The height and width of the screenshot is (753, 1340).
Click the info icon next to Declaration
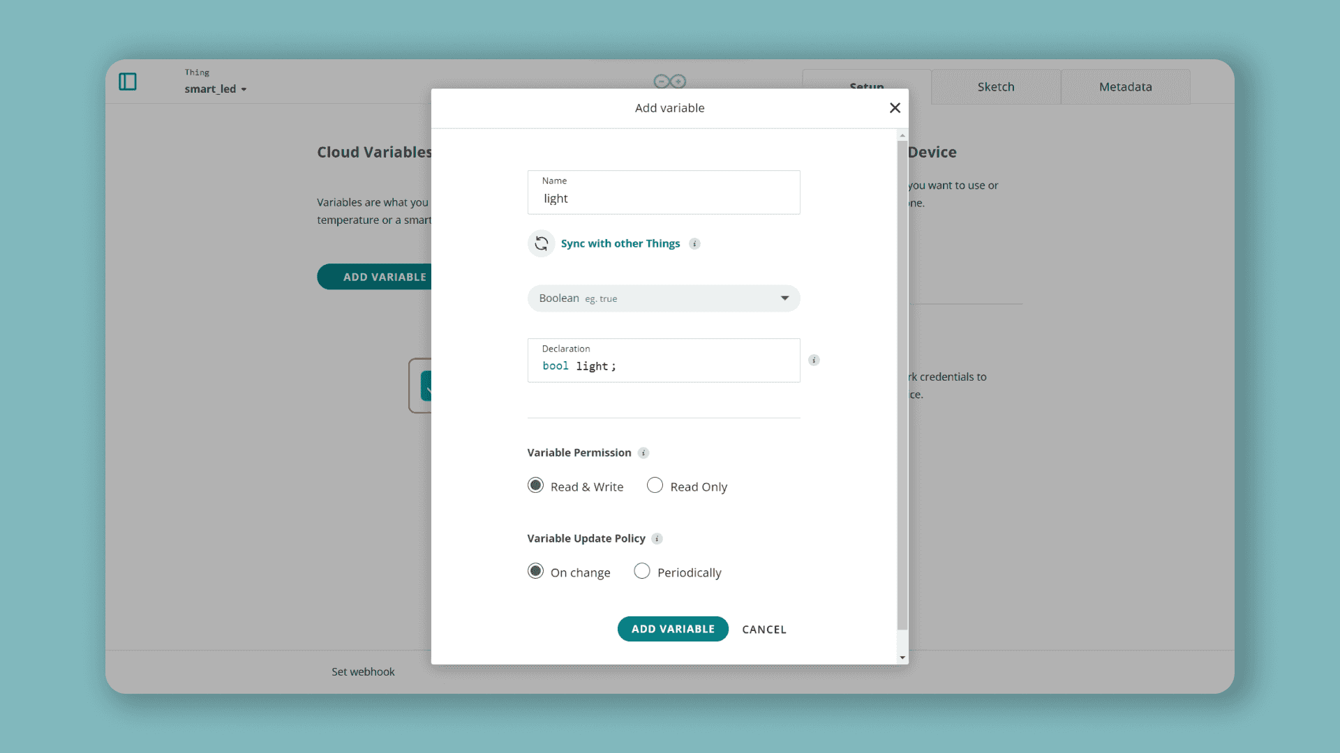[x=814, y=360]
